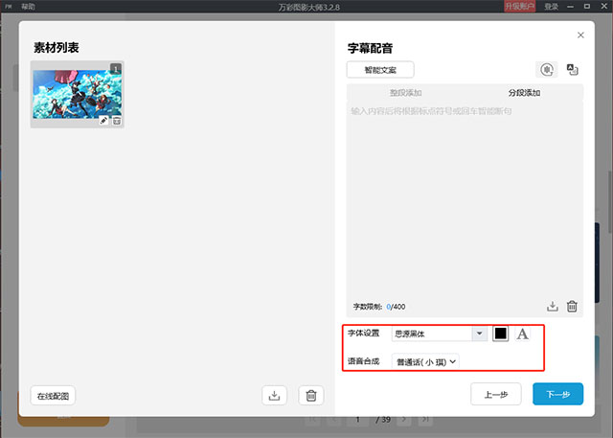Click the 升级账户 upgrade account button
This screenshot has height=438, width=613.
click(x=519, y=7)
